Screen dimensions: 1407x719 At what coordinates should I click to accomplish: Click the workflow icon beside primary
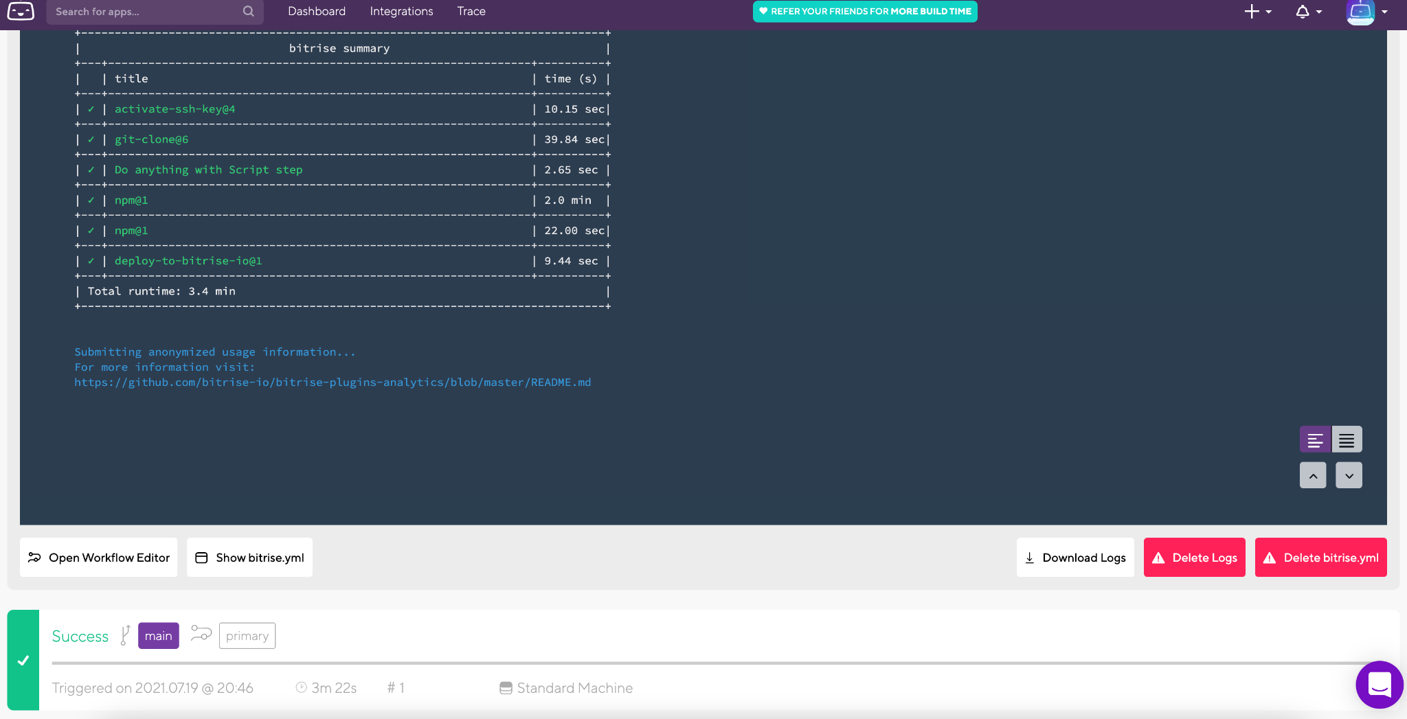click(201, 632)
